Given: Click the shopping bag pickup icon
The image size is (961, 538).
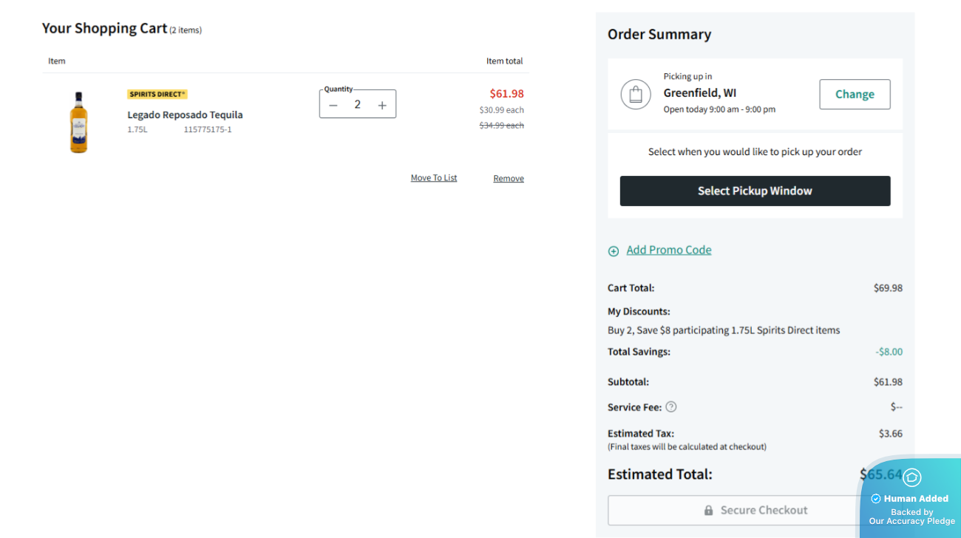Looking at the screenshot, I should click(x=635, y=95).
